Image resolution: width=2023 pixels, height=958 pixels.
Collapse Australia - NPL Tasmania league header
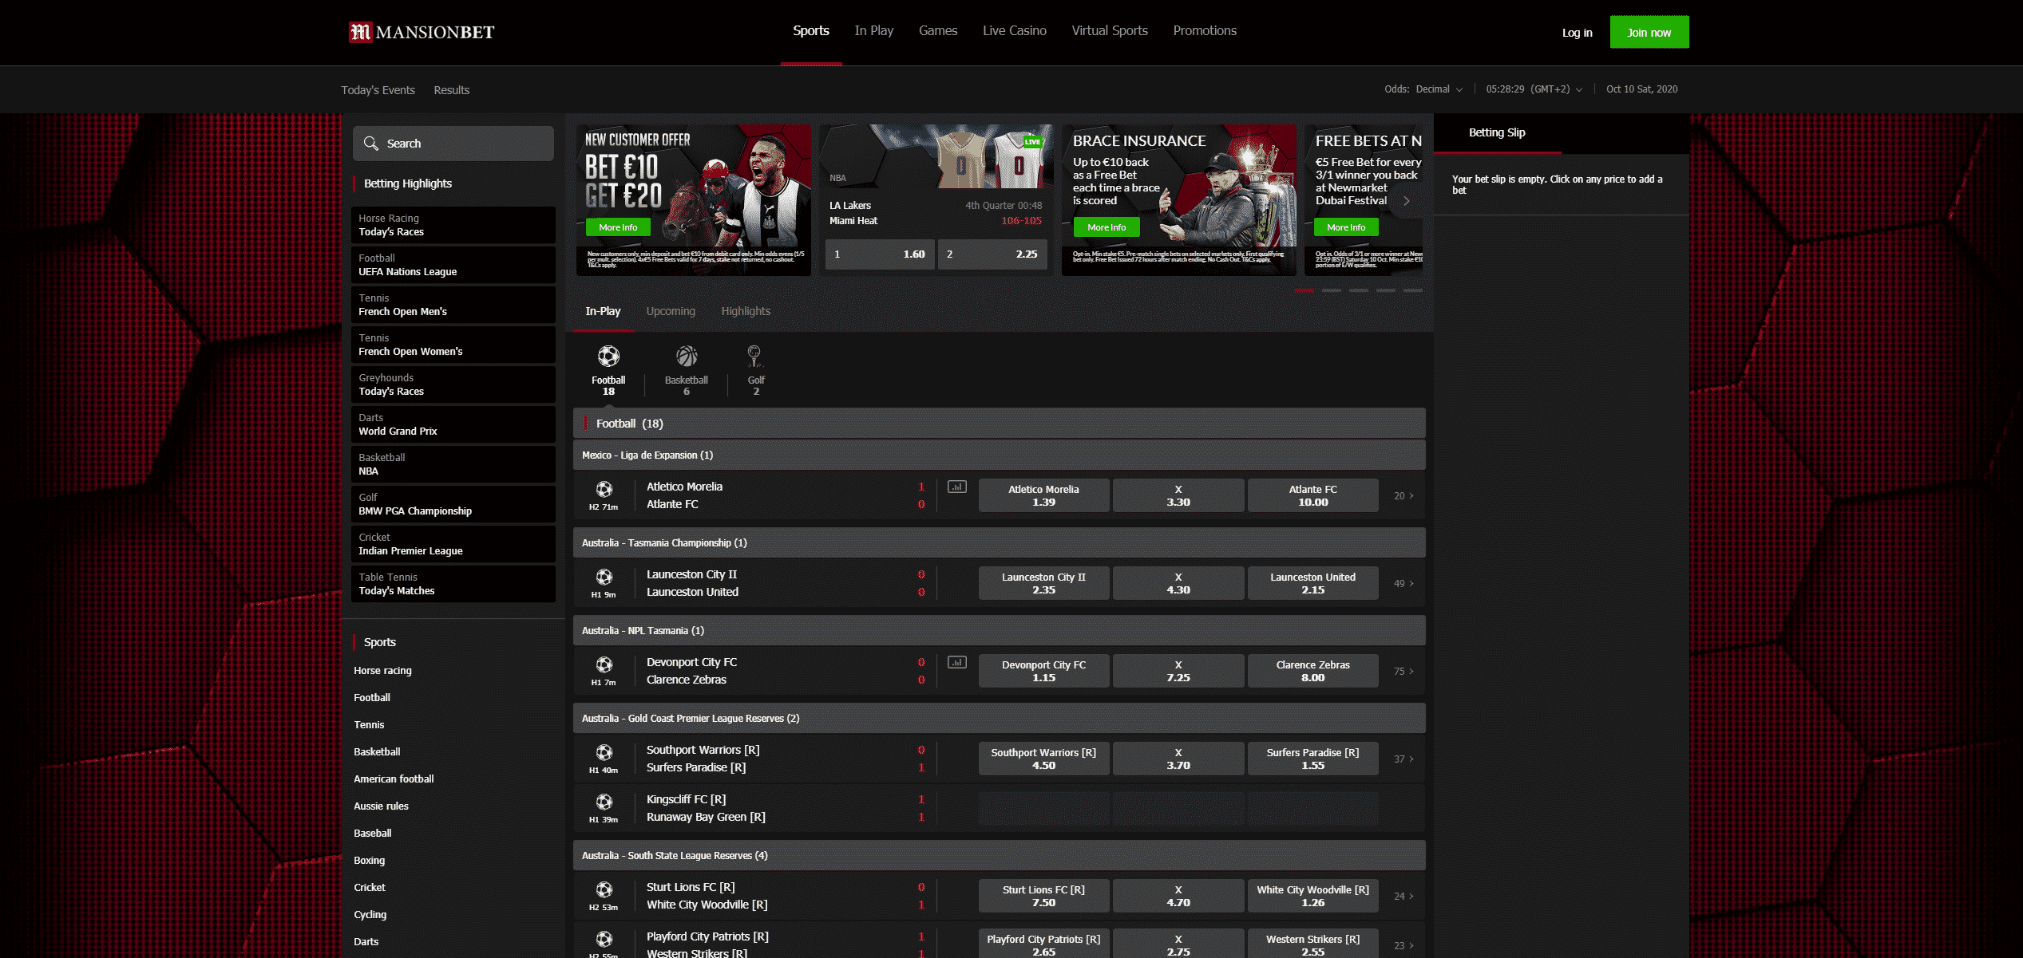pos(999,631)
